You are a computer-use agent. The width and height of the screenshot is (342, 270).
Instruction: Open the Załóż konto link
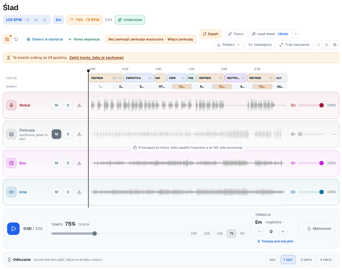pyautogui.click(x=96, y=57)
